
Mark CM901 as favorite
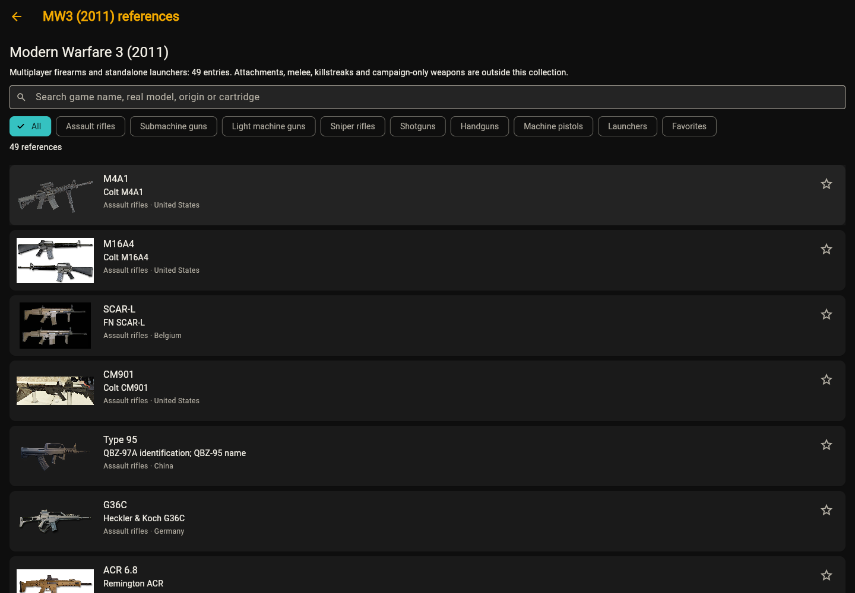click(826, 380)
